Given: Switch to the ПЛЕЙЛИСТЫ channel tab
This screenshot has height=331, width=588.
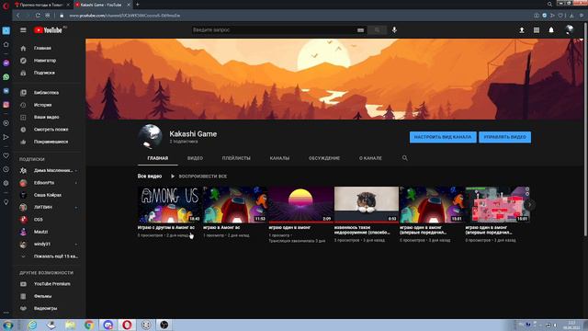Looking at the screenshot, I should 236,158.
